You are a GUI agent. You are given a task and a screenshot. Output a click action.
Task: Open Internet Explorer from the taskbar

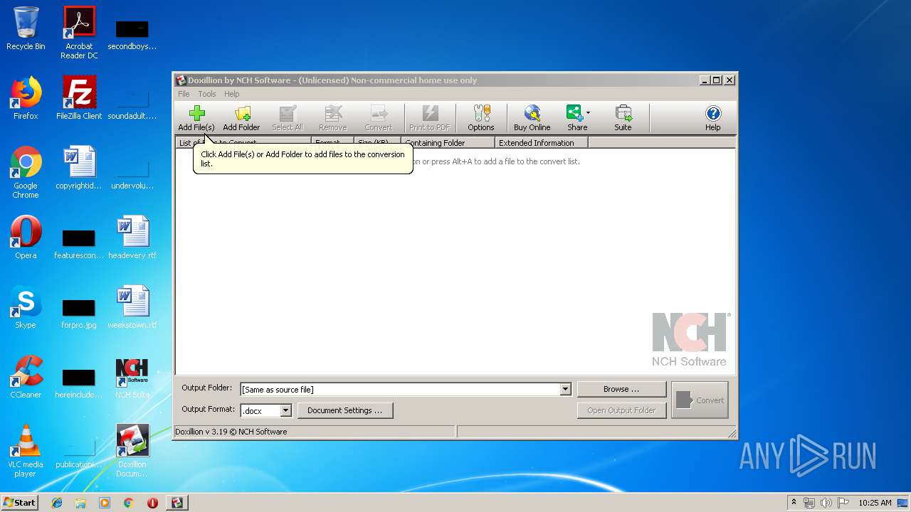click(57, 503)
